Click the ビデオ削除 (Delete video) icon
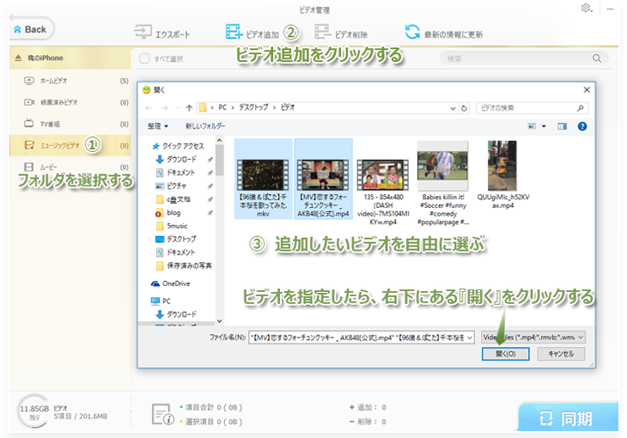This screenshot has width=627, height=438. (323, 33)
